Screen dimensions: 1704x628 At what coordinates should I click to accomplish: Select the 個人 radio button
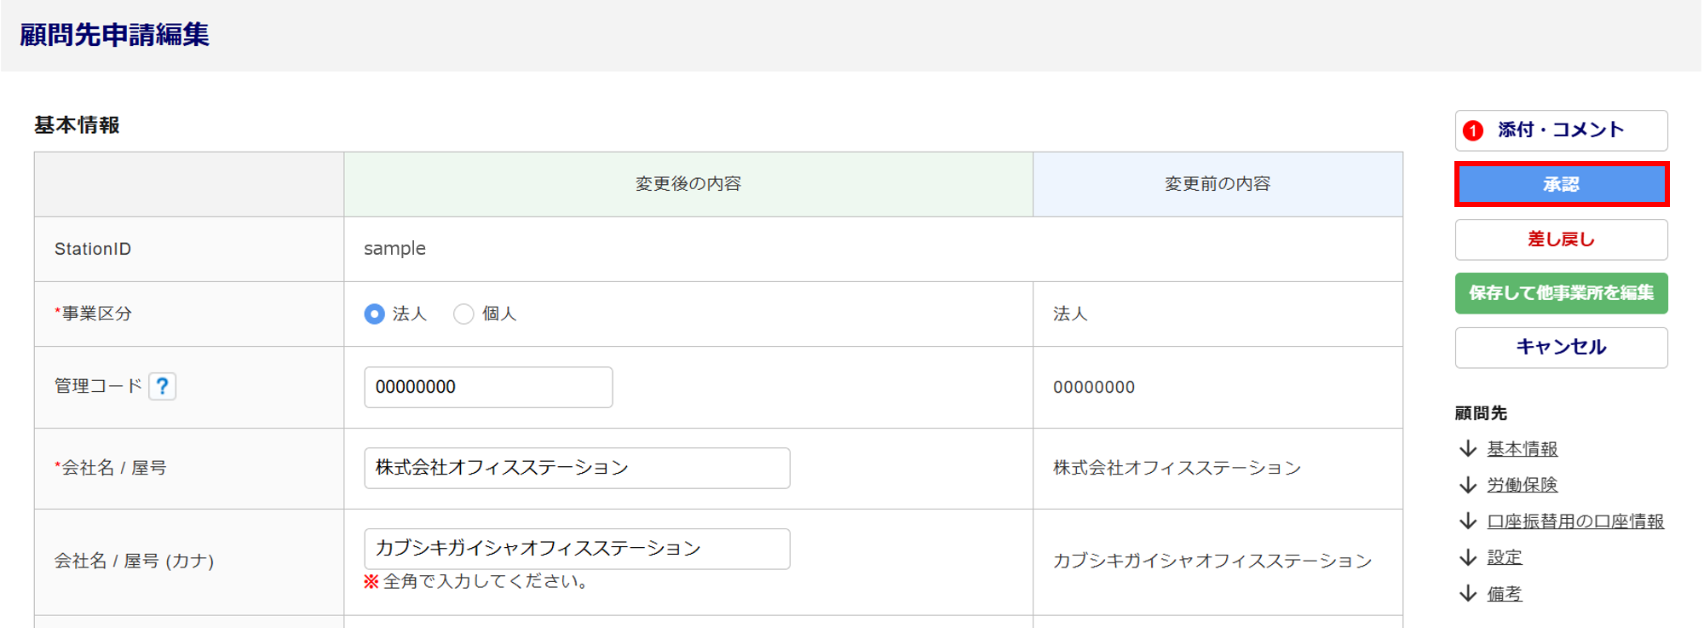point(463,314)
